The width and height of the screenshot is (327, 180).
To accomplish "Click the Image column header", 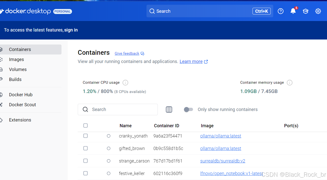I will coord(207,126).
